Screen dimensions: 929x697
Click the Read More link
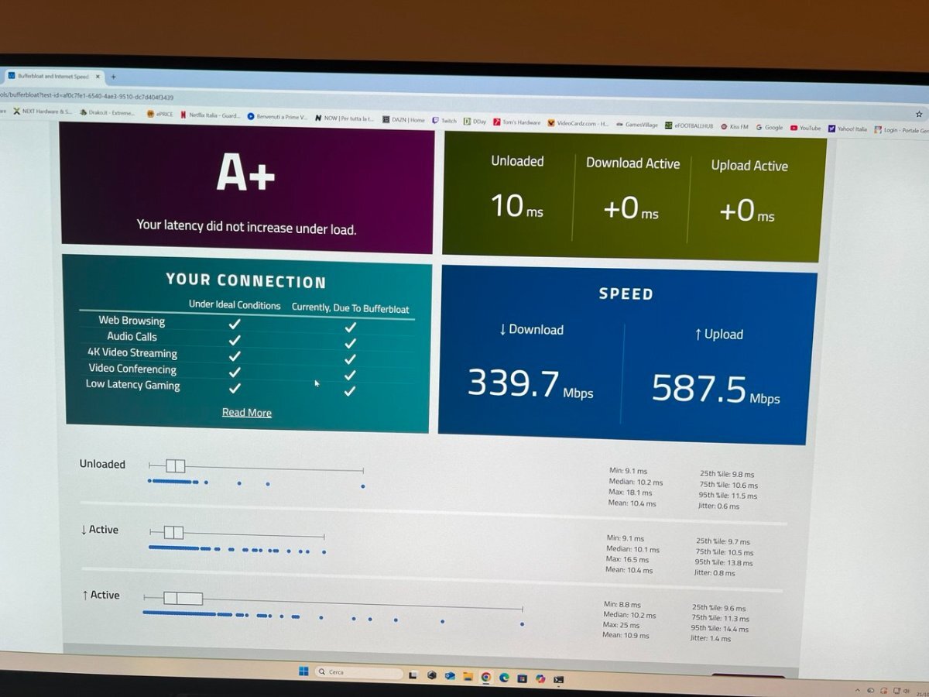tap(246, 413)
